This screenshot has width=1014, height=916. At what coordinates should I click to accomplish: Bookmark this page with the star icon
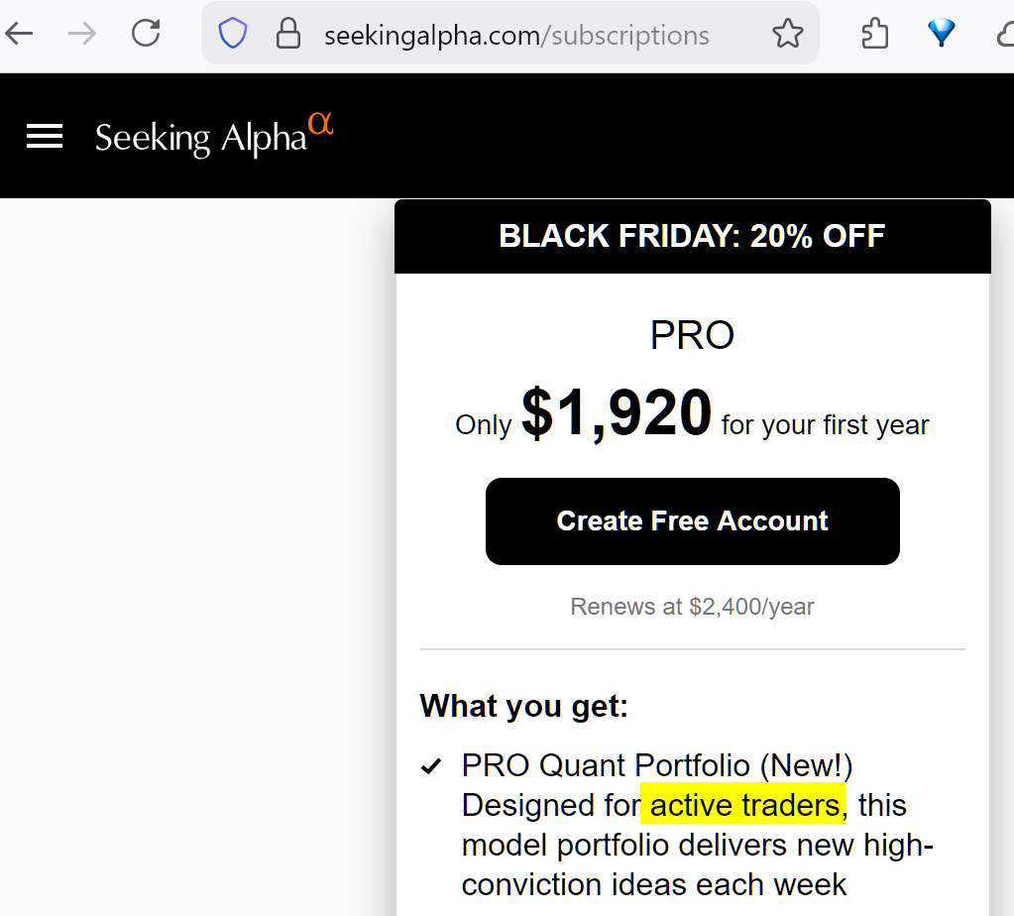(x=788, y=33)
